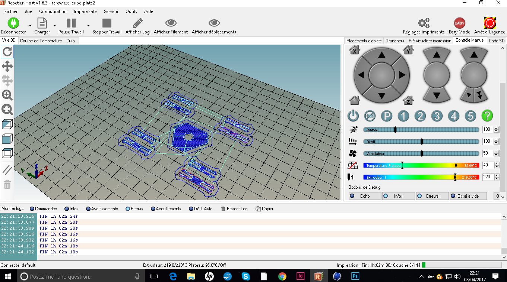Click the Pause Travail icon
The width and height of the screenshot is (507, 282).
point(71,23)
